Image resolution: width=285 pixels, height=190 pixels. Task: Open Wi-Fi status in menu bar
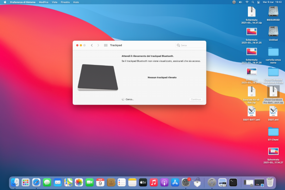click(247, 2)
